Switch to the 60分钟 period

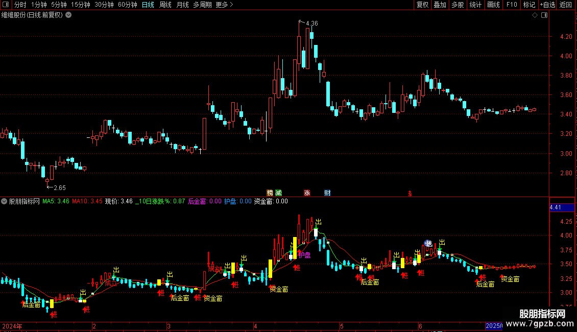coord(128,5)
